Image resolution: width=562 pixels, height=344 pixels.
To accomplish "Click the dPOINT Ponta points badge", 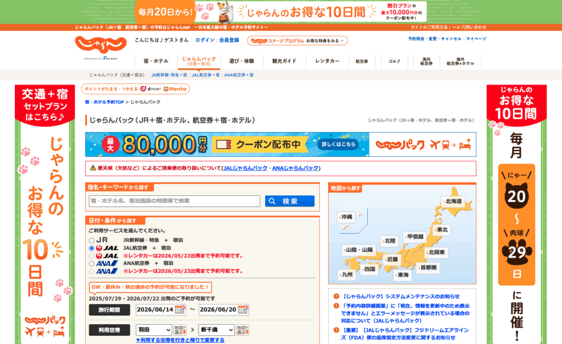I will (136, 89).
